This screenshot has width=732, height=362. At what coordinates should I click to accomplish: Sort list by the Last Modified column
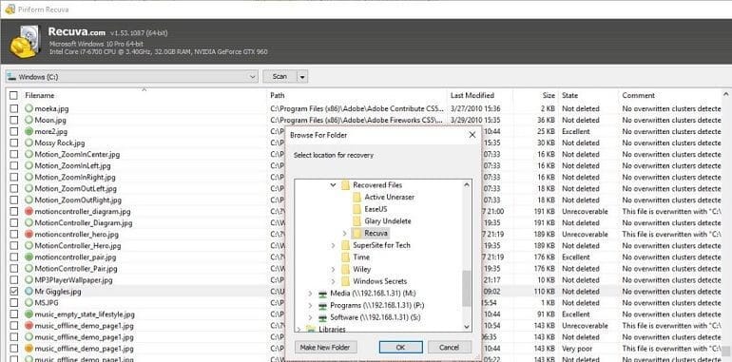click(x=472, y=95)
